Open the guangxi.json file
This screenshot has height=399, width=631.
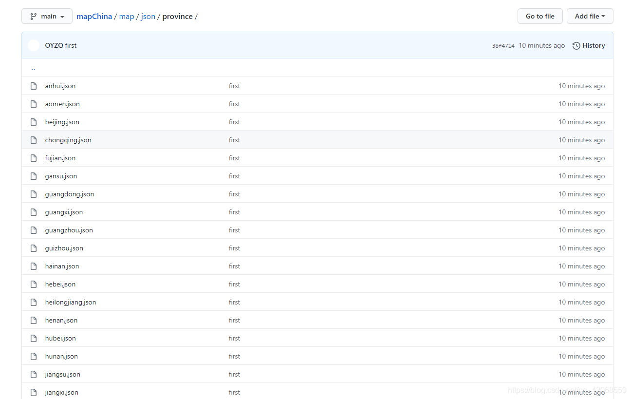(64, 212)
